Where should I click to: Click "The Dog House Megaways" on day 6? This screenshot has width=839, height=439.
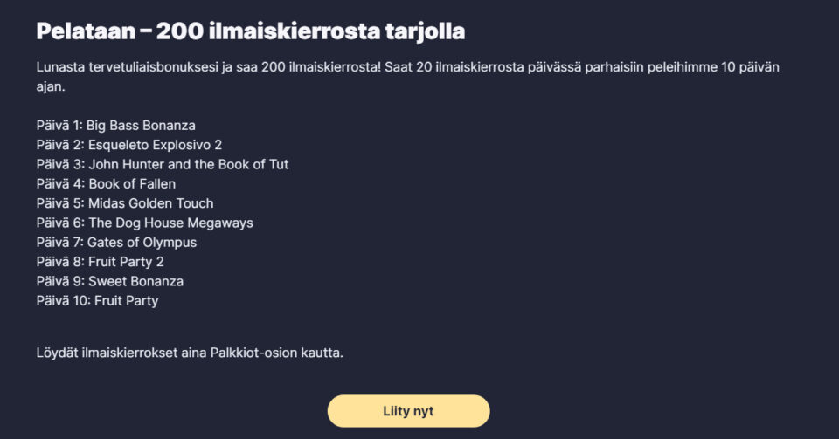pos(170,223)
